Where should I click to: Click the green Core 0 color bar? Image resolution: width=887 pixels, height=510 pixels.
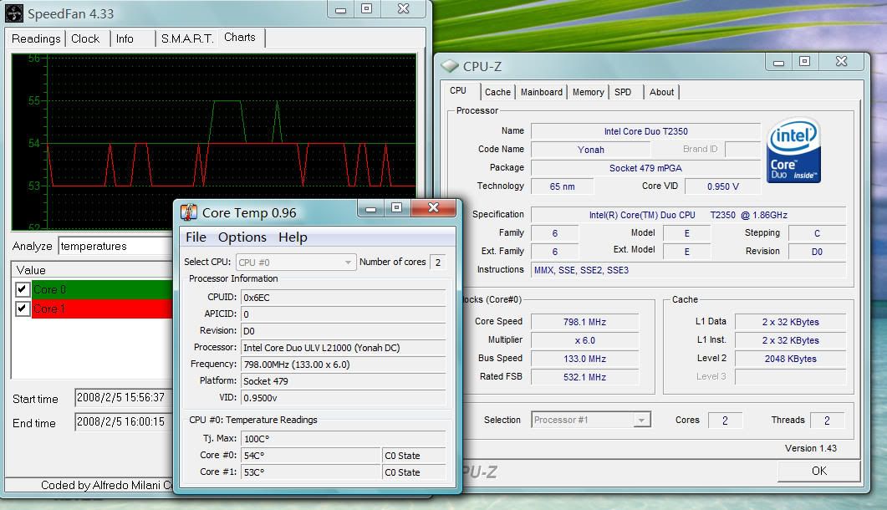[102, 289]
